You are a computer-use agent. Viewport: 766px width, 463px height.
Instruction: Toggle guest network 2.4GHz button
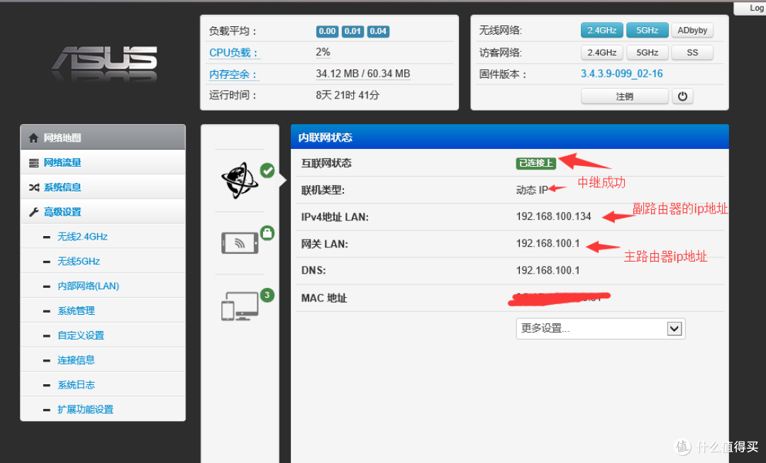coord(602,52)
